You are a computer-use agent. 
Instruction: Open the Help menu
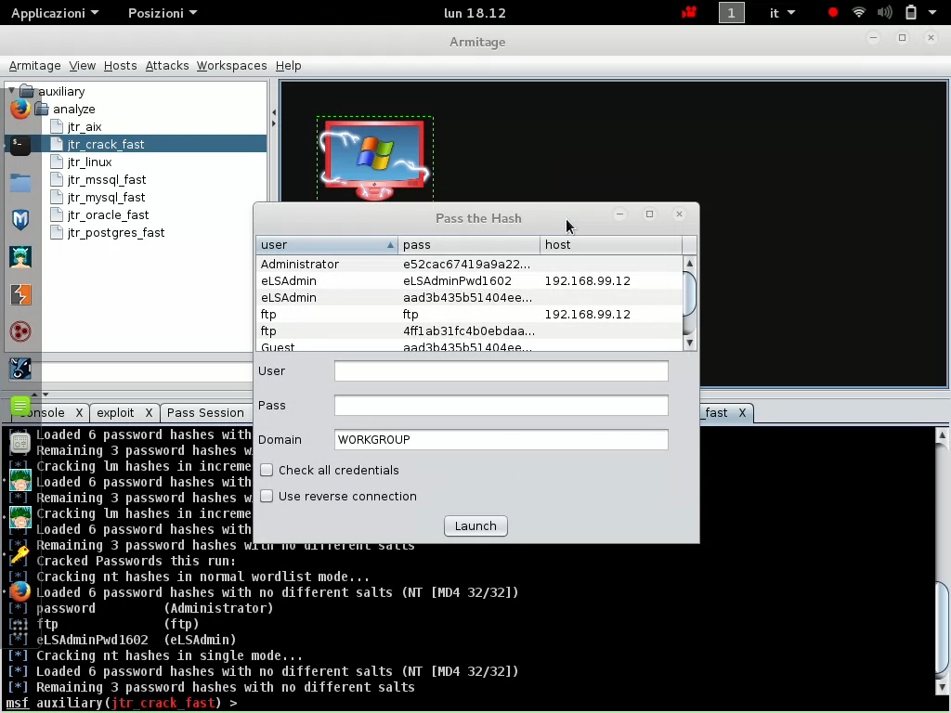click(288, 66)
